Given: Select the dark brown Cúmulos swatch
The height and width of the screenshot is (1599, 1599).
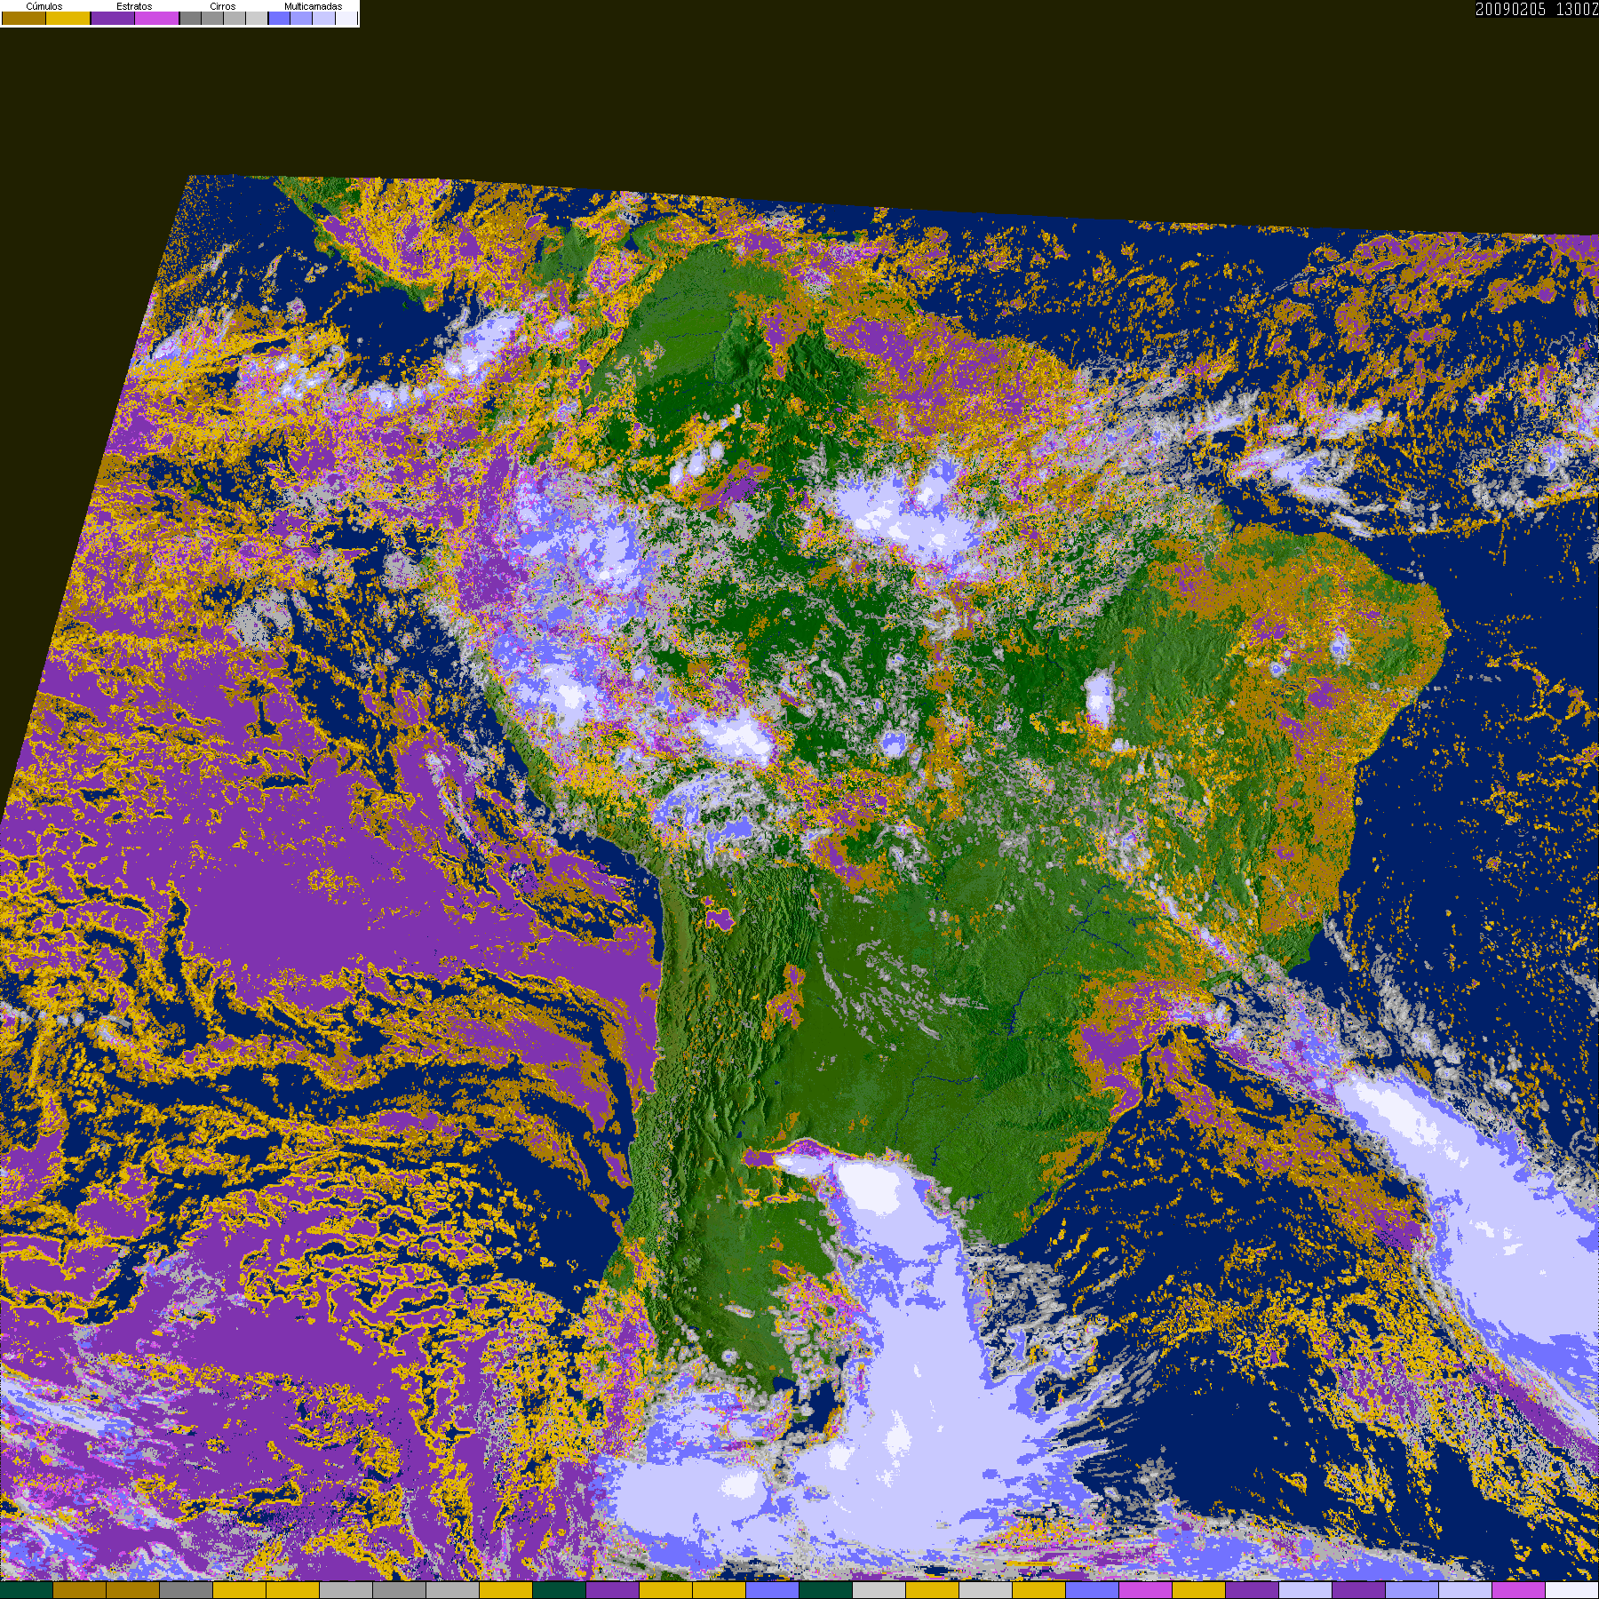Looking at the screenshot, I should tap(24, 18).
